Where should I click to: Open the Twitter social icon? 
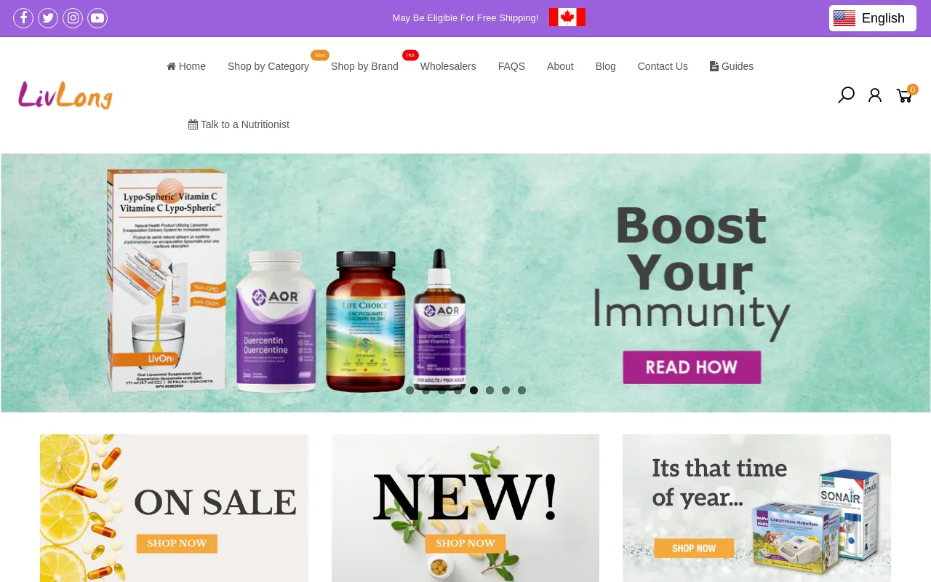coord(48,18)
